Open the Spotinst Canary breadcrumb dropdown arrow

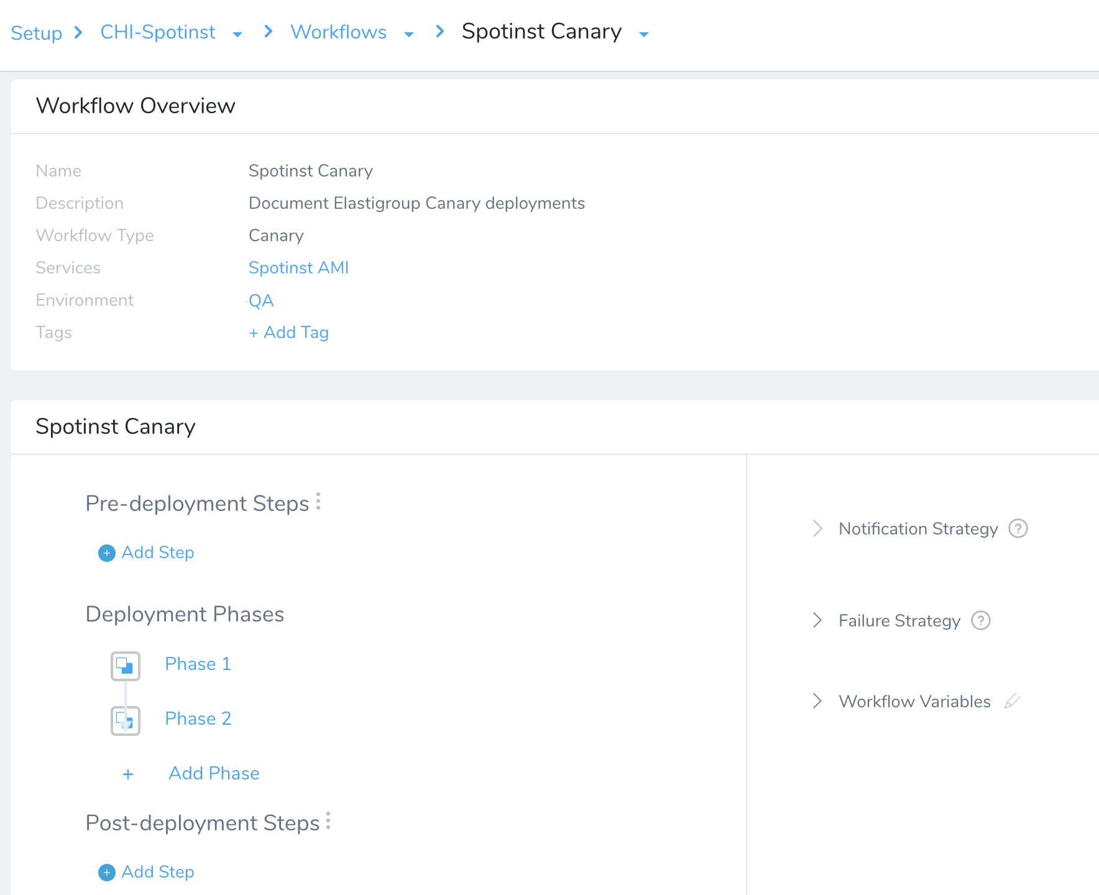point(644,34)
